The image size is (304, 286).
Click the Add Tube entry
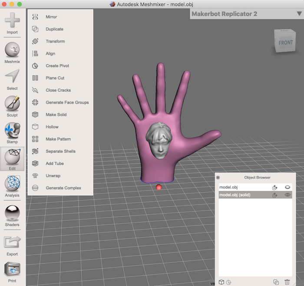tap(60, 163)
